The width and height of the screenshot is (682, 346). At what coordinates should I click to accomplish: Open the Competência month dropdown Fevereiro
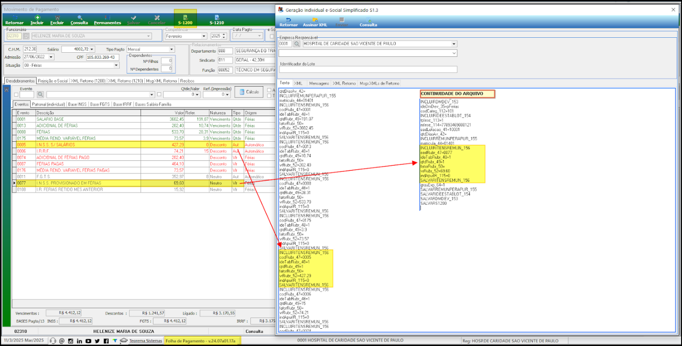click(204, 36)
